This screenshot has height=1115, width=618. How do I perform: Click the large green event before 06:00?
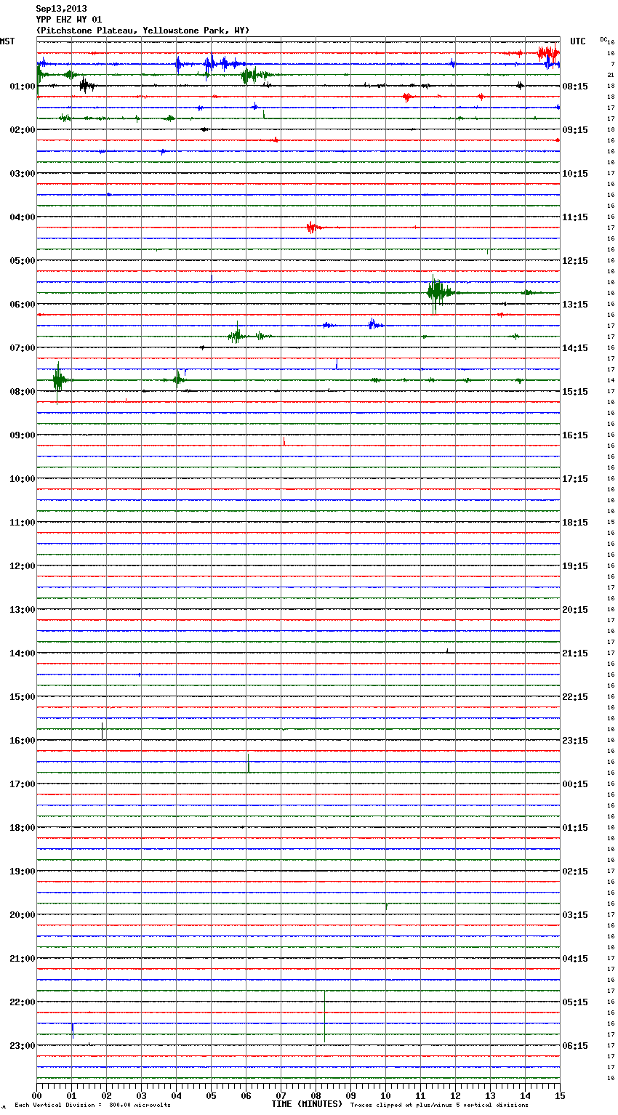pyautogui.click(x=436, y=292)
